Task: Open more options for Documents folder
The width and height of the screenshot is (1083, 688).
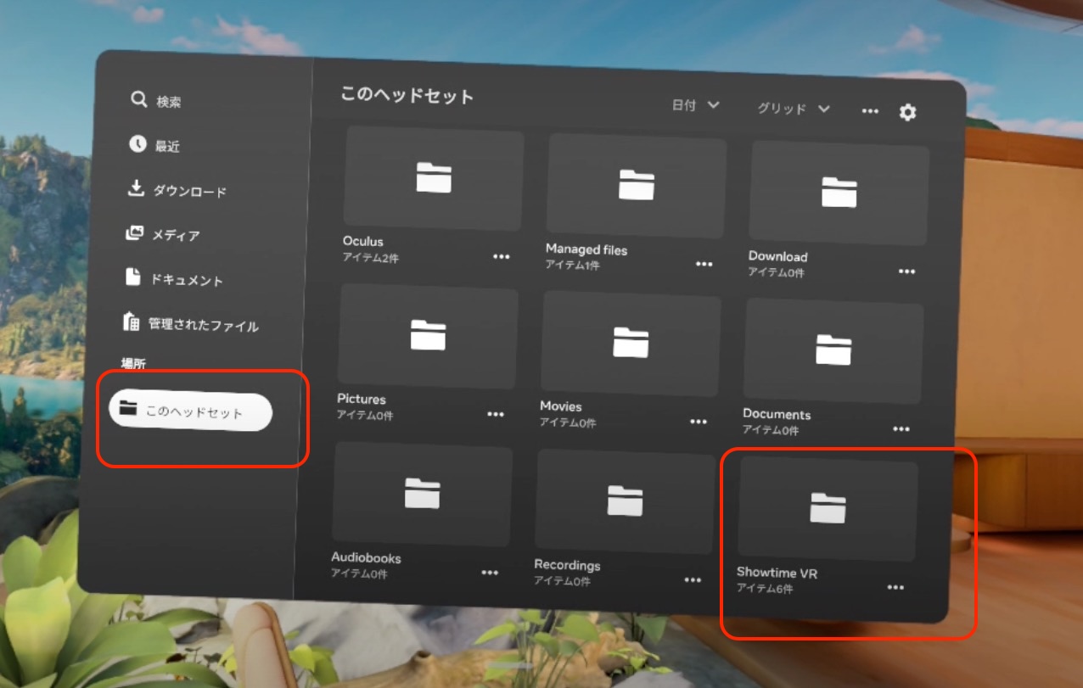Action: click(901, 429)
